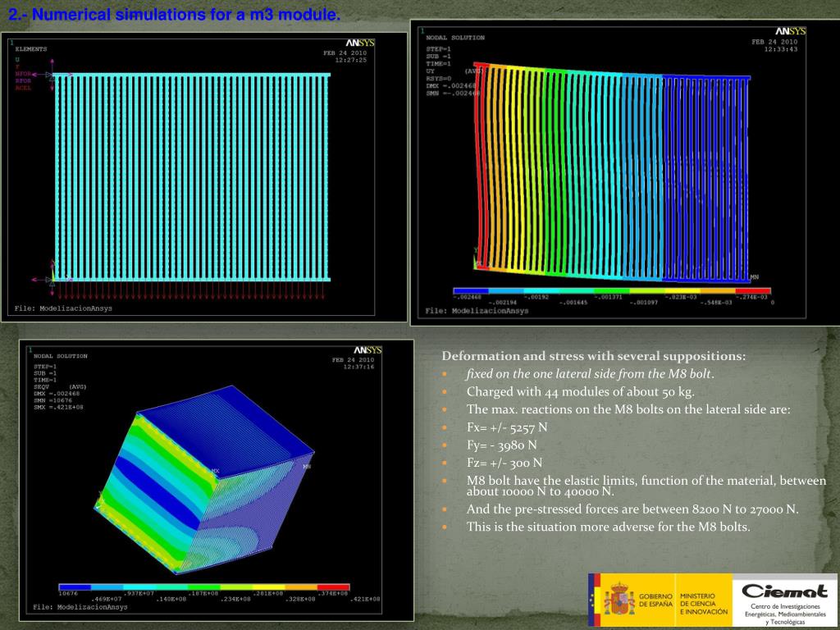The height and width of the screenshot is (630, 840).
Task: Open the 3D SEQV stress module image
Action: pos(205,476)
